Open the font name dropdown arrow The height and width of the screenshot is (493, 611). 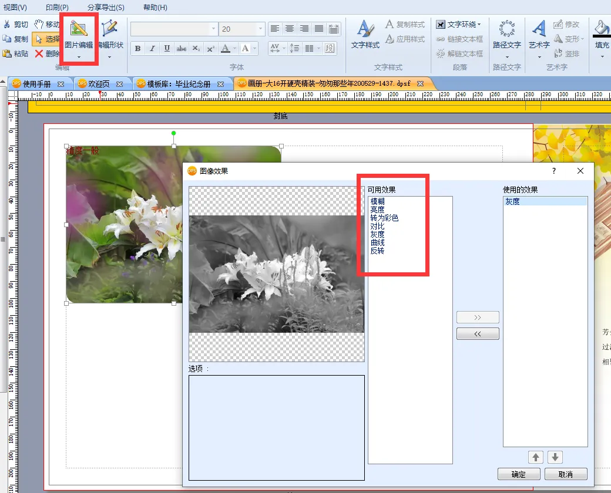tap(213, 29)
